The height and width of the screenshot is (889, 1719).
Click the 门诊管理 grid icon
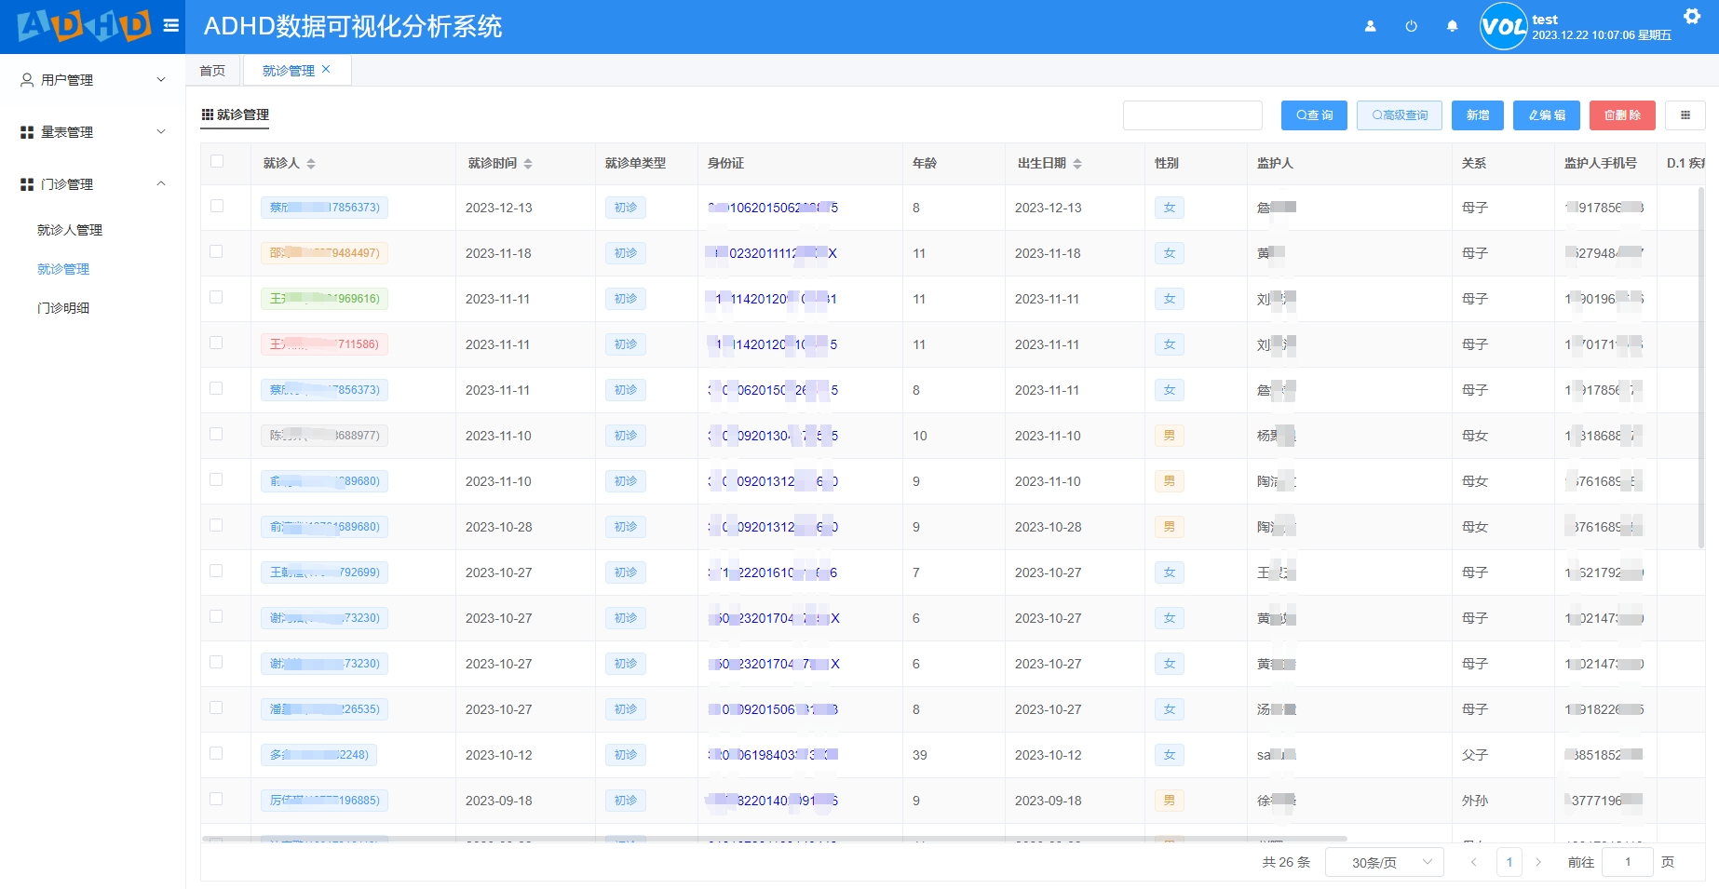27,184
